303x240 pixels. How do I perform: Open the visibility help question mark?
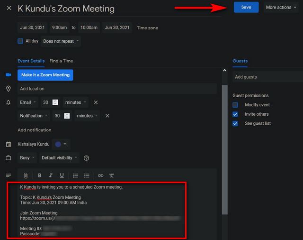[x=86, y=158]
